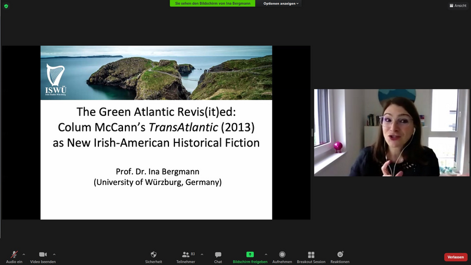Expand the arrow beside Teilnehmer

tap(202, 254)
